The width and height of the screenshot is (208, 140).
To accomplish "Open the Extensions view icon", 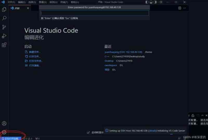I will click(4, 45).
